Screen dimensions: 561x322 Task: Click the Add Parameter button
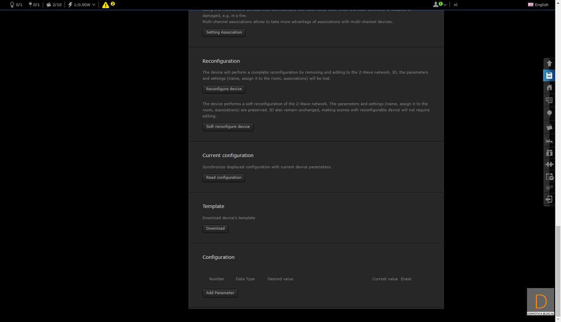tap(220, 293)
